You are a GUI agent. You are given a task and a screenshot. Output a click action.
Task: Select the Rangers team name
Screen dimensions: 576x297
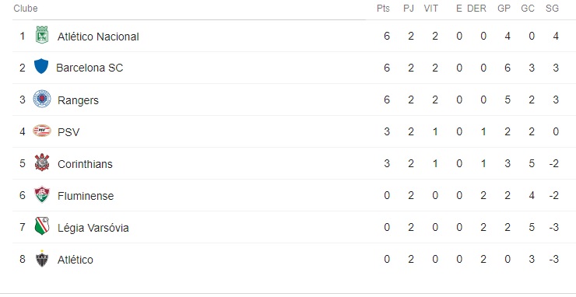point(78,100)
